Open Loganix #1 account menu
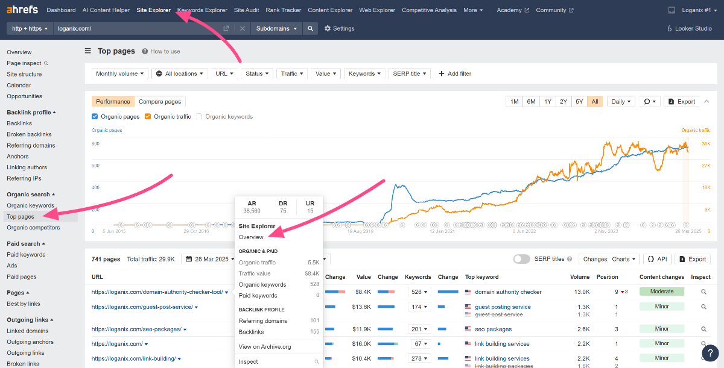Screen dimensions: 724x368 [x=699, y=10]
